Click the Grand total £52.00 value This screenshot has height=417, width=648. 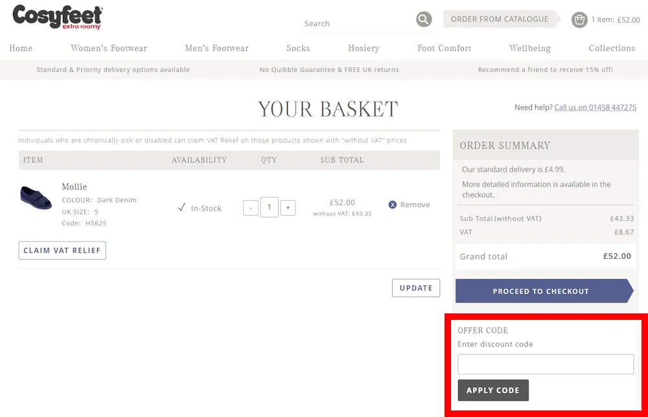pos(617,256)
